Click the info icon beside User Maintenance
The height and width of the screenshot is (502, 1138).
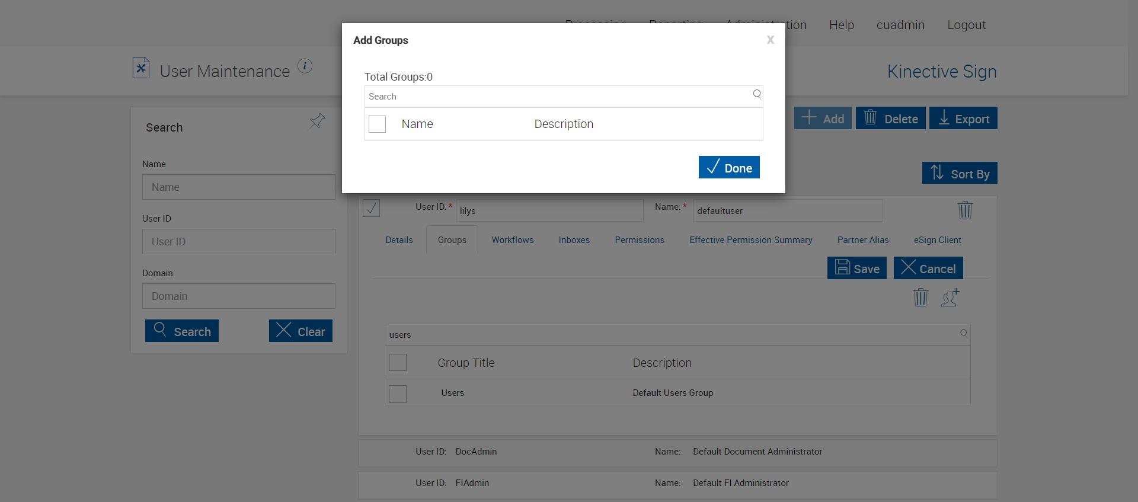305,66
